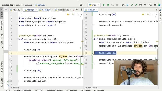Go to next highlighted error in right editor

tap(156, 14)
